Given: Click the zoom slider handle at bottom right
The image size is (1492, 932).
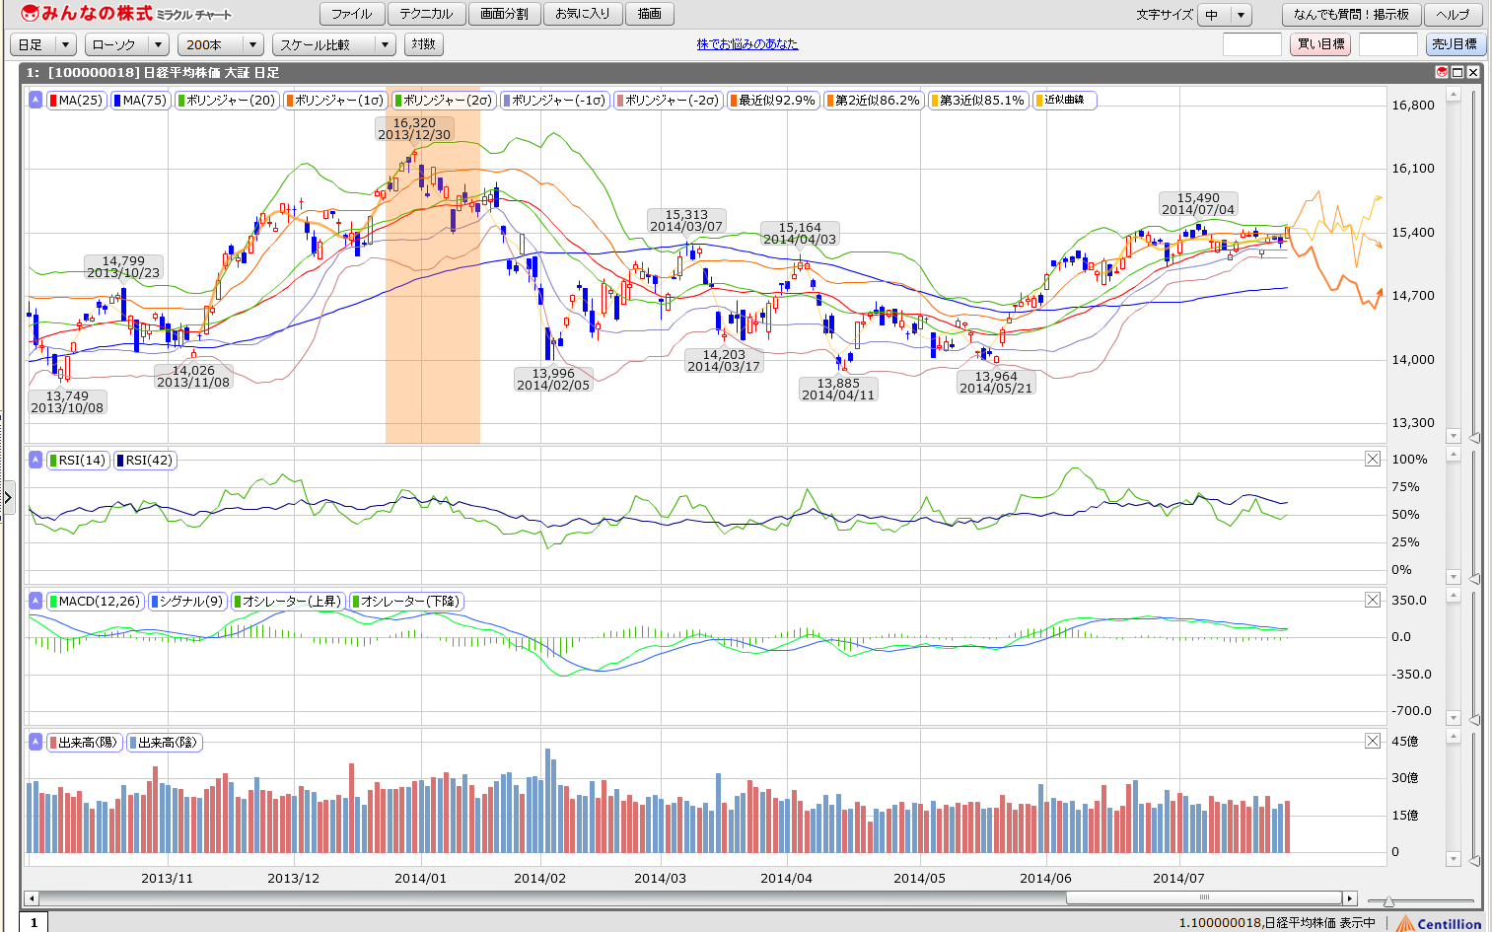Looking at the screenshot, I should (x=1388, y=900).
